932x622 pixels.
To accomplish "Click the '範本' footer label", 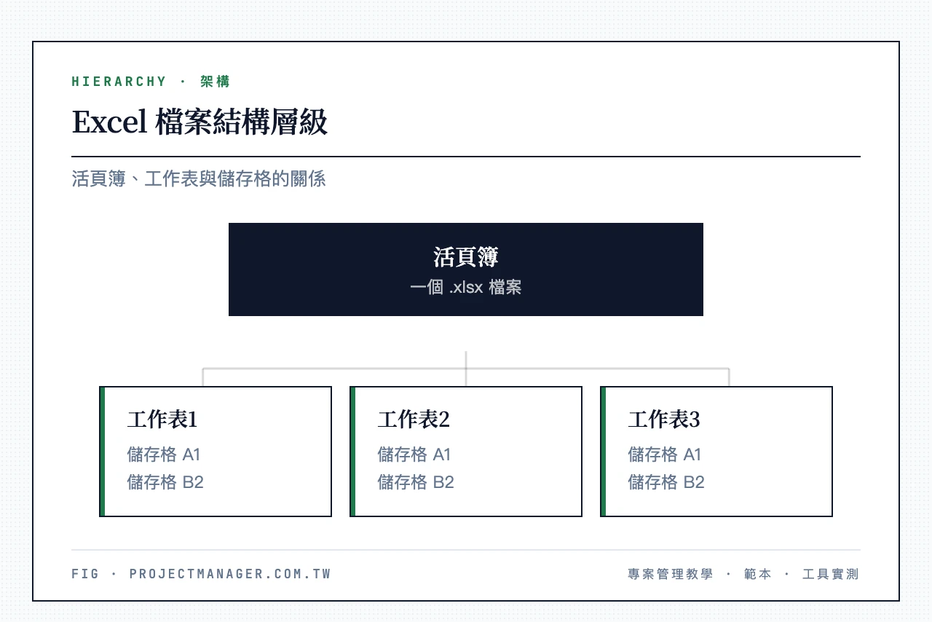I will click(x=758, y=574).
